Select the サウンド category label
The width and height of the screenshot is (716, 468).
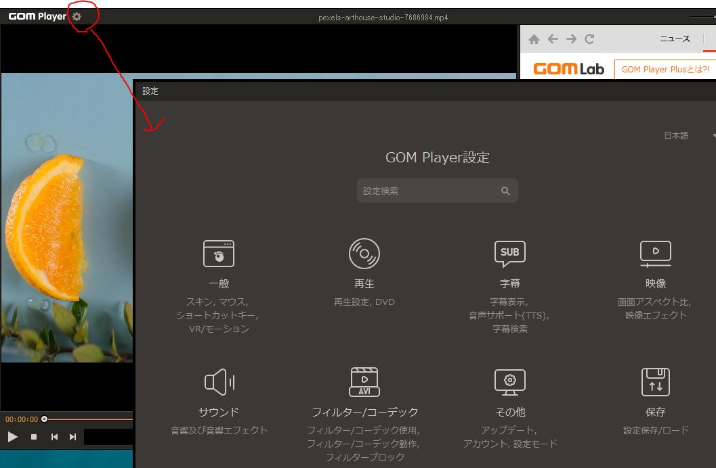[219, 412]
